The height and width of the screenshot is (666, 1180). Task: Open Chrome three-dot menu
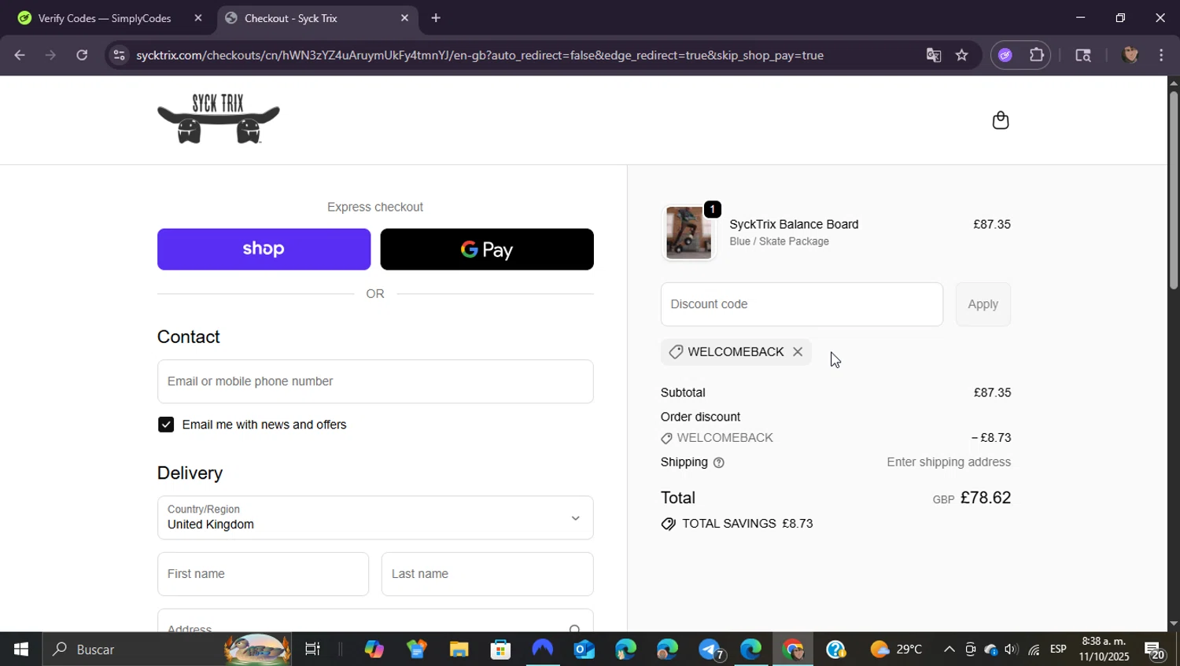(1161, 55)
